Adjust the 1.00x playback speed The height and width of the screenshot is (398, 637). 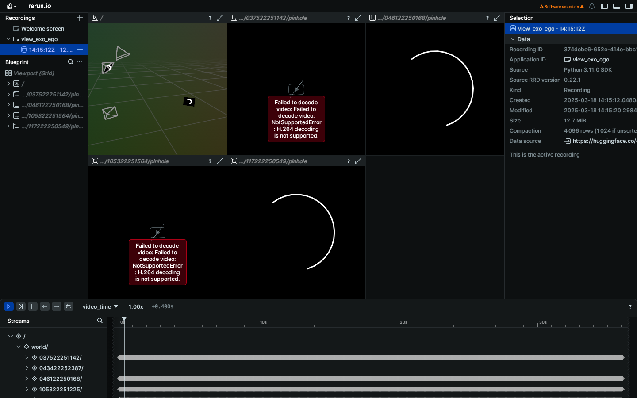136,306
